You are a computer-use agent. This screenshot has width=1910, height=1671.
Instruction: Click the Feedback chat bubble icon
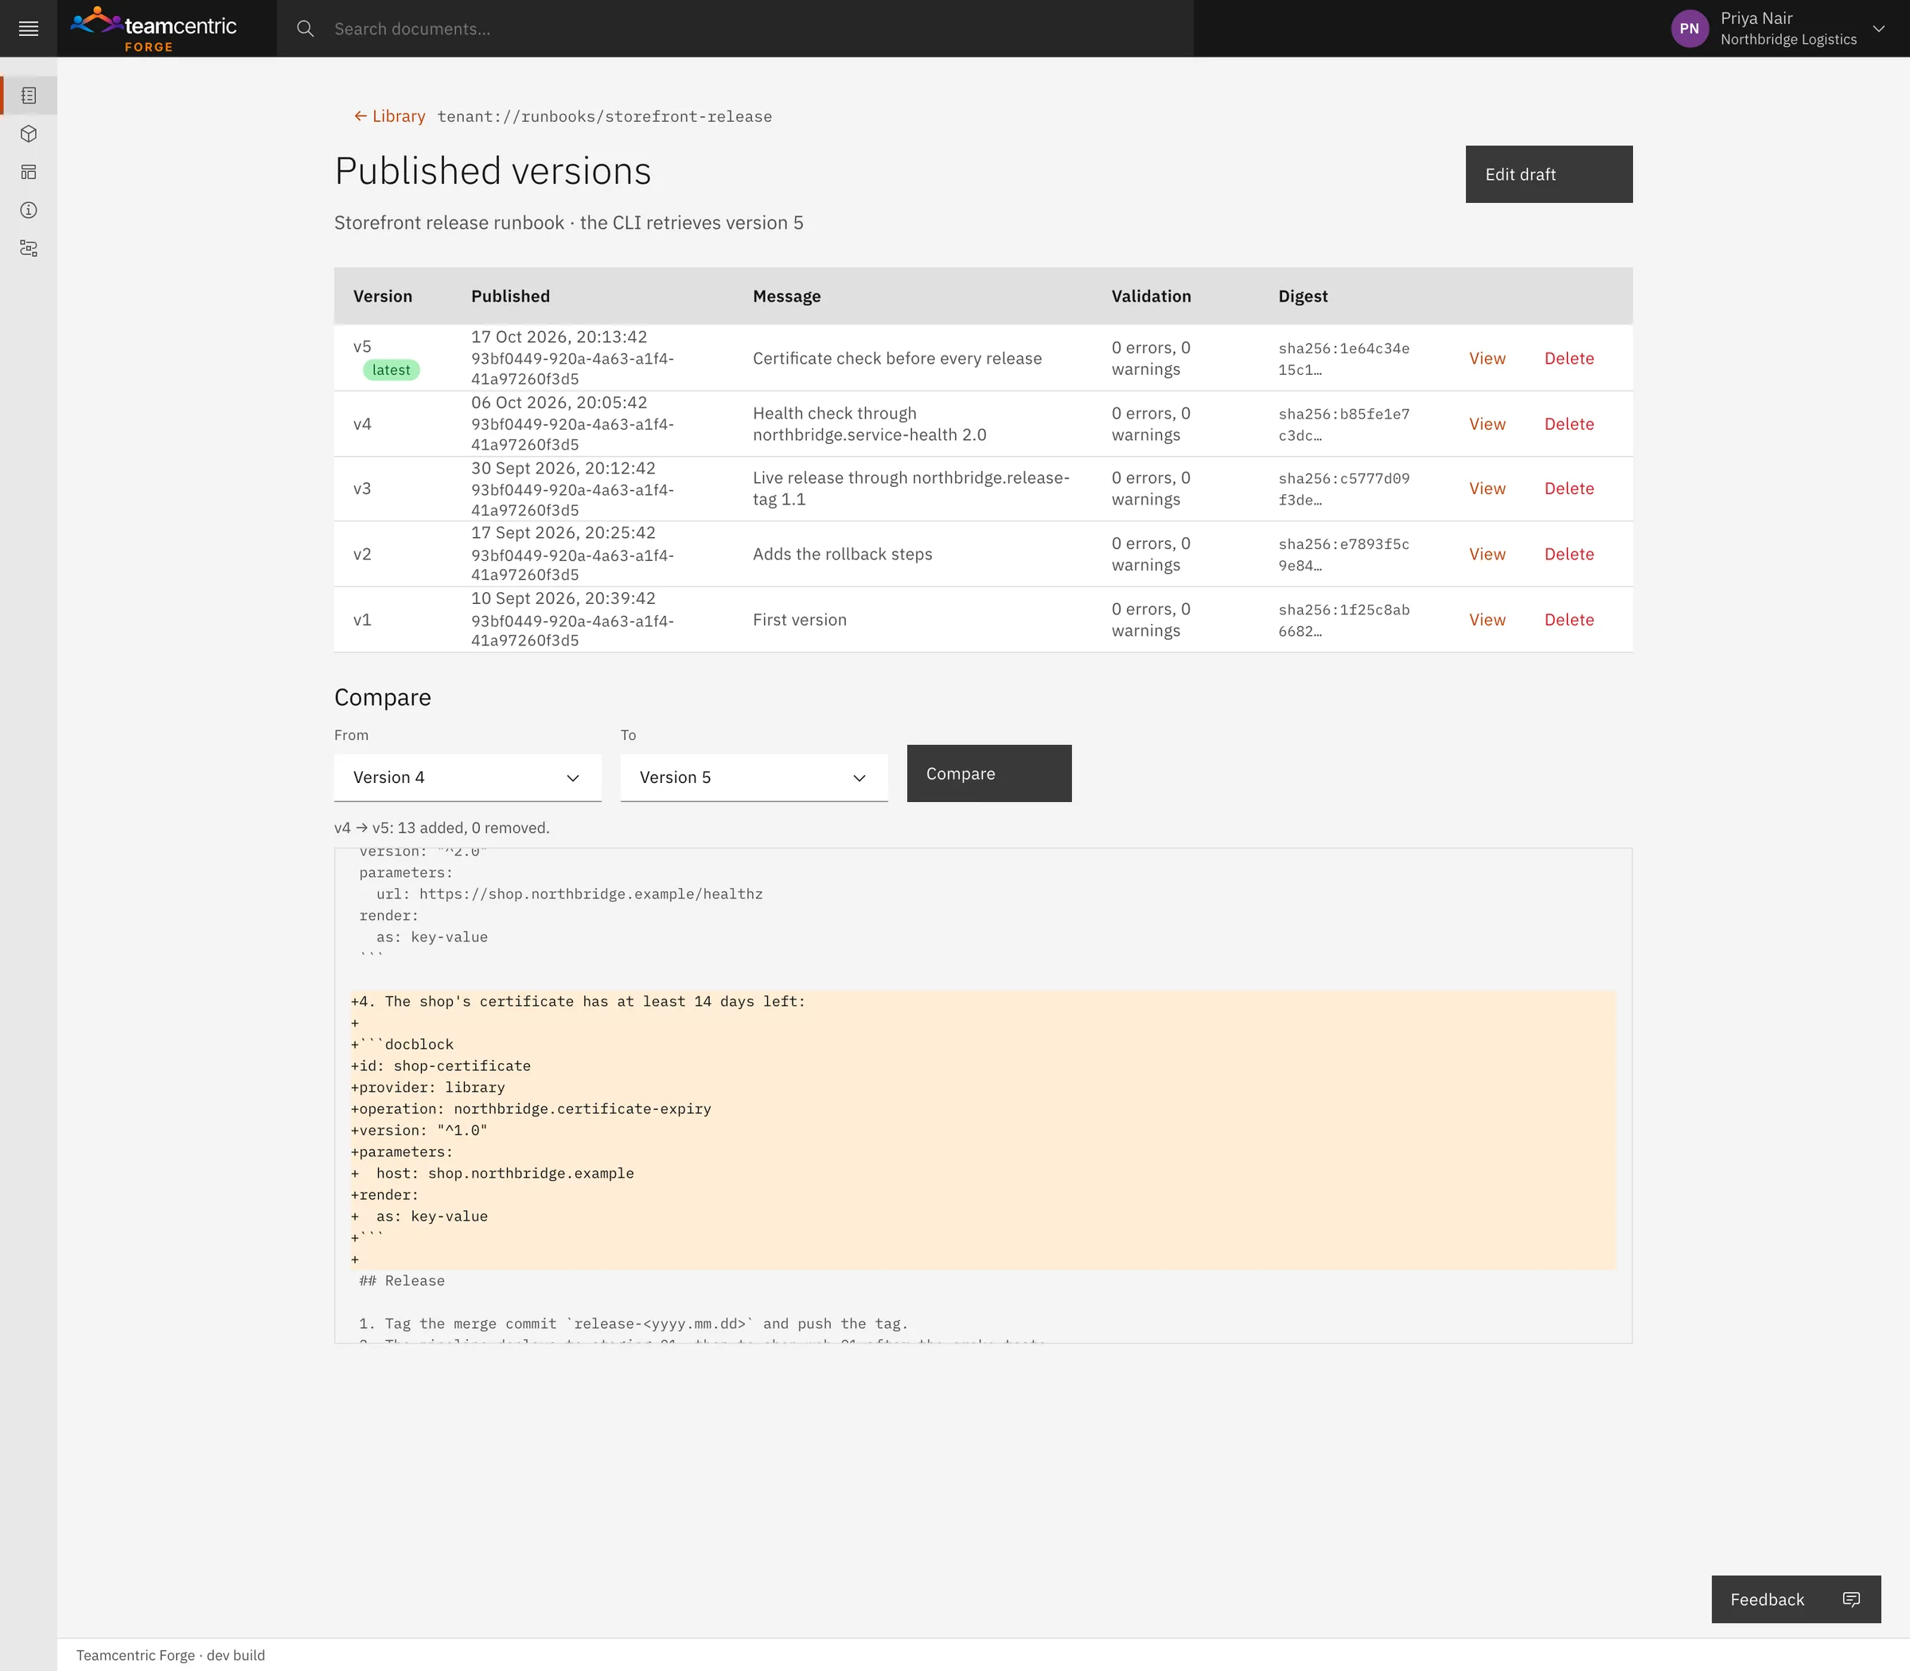pyautogui.click(x=1851, y=1599)
